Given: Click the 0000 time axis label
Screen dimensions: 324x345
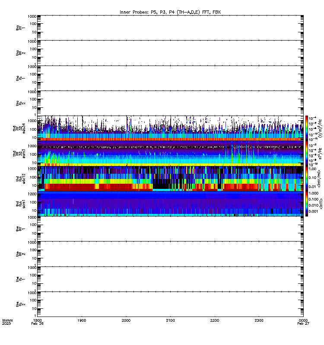Looking at the screenshot, I should click(303, 320).
